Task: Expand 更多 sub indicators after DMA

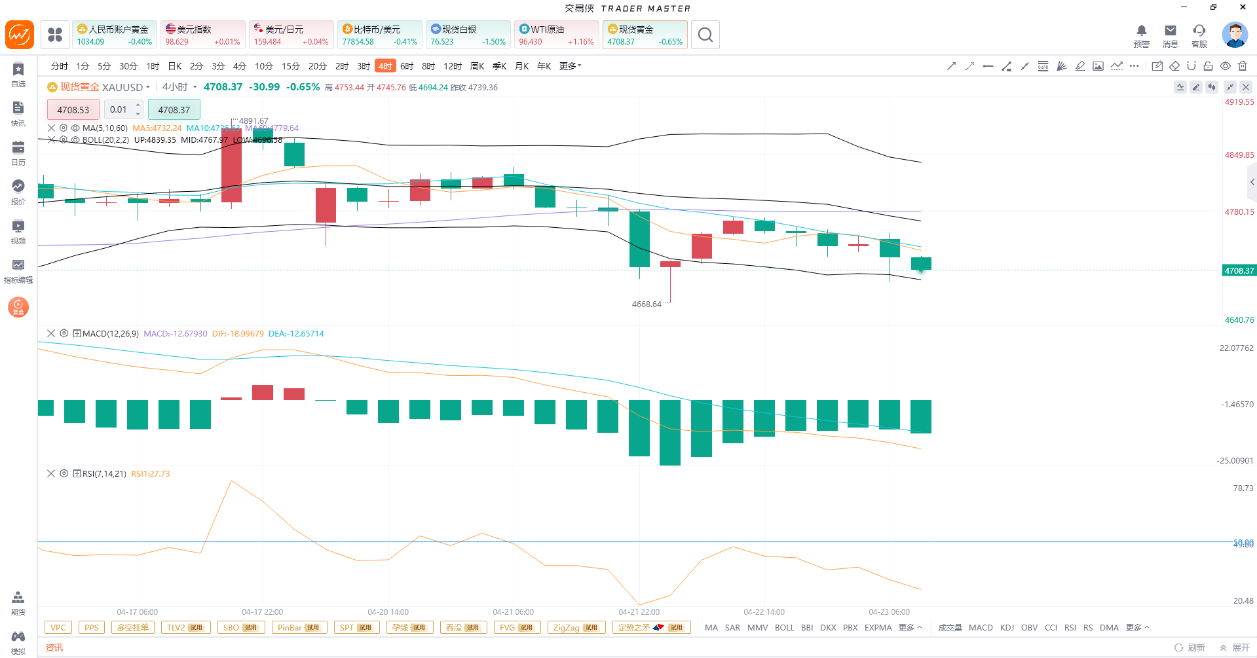Action: pos(1138,627)
